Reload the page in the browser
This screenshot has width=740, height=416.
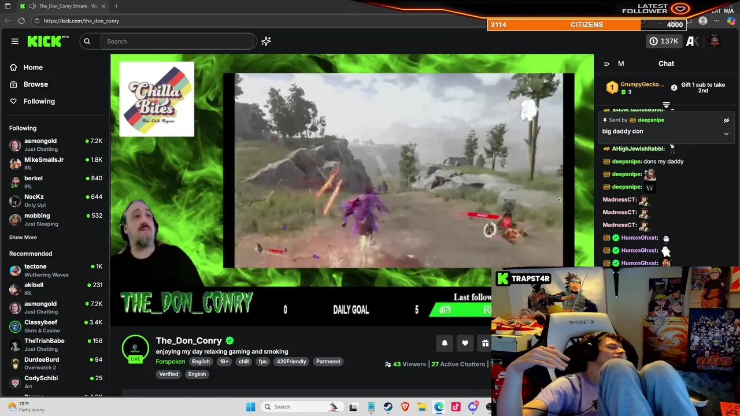click(21, 21)
